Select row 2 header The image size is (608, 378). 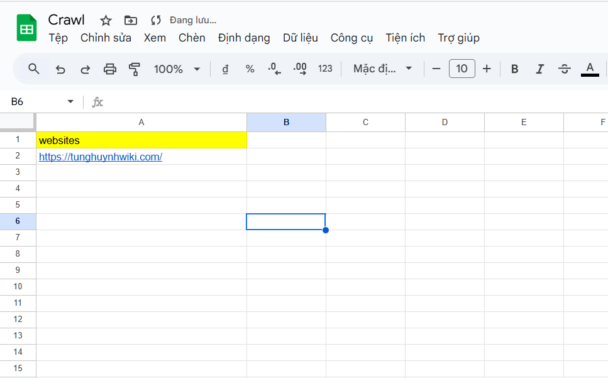pyautogui.click(x=18, y=156)
